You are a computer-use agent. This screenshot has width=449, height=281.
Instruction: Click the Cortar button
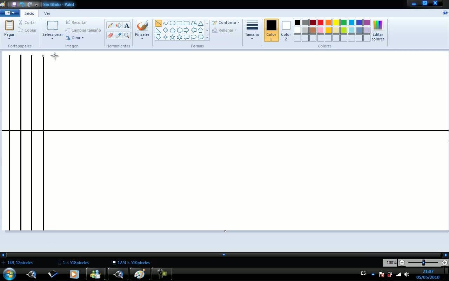27,22
